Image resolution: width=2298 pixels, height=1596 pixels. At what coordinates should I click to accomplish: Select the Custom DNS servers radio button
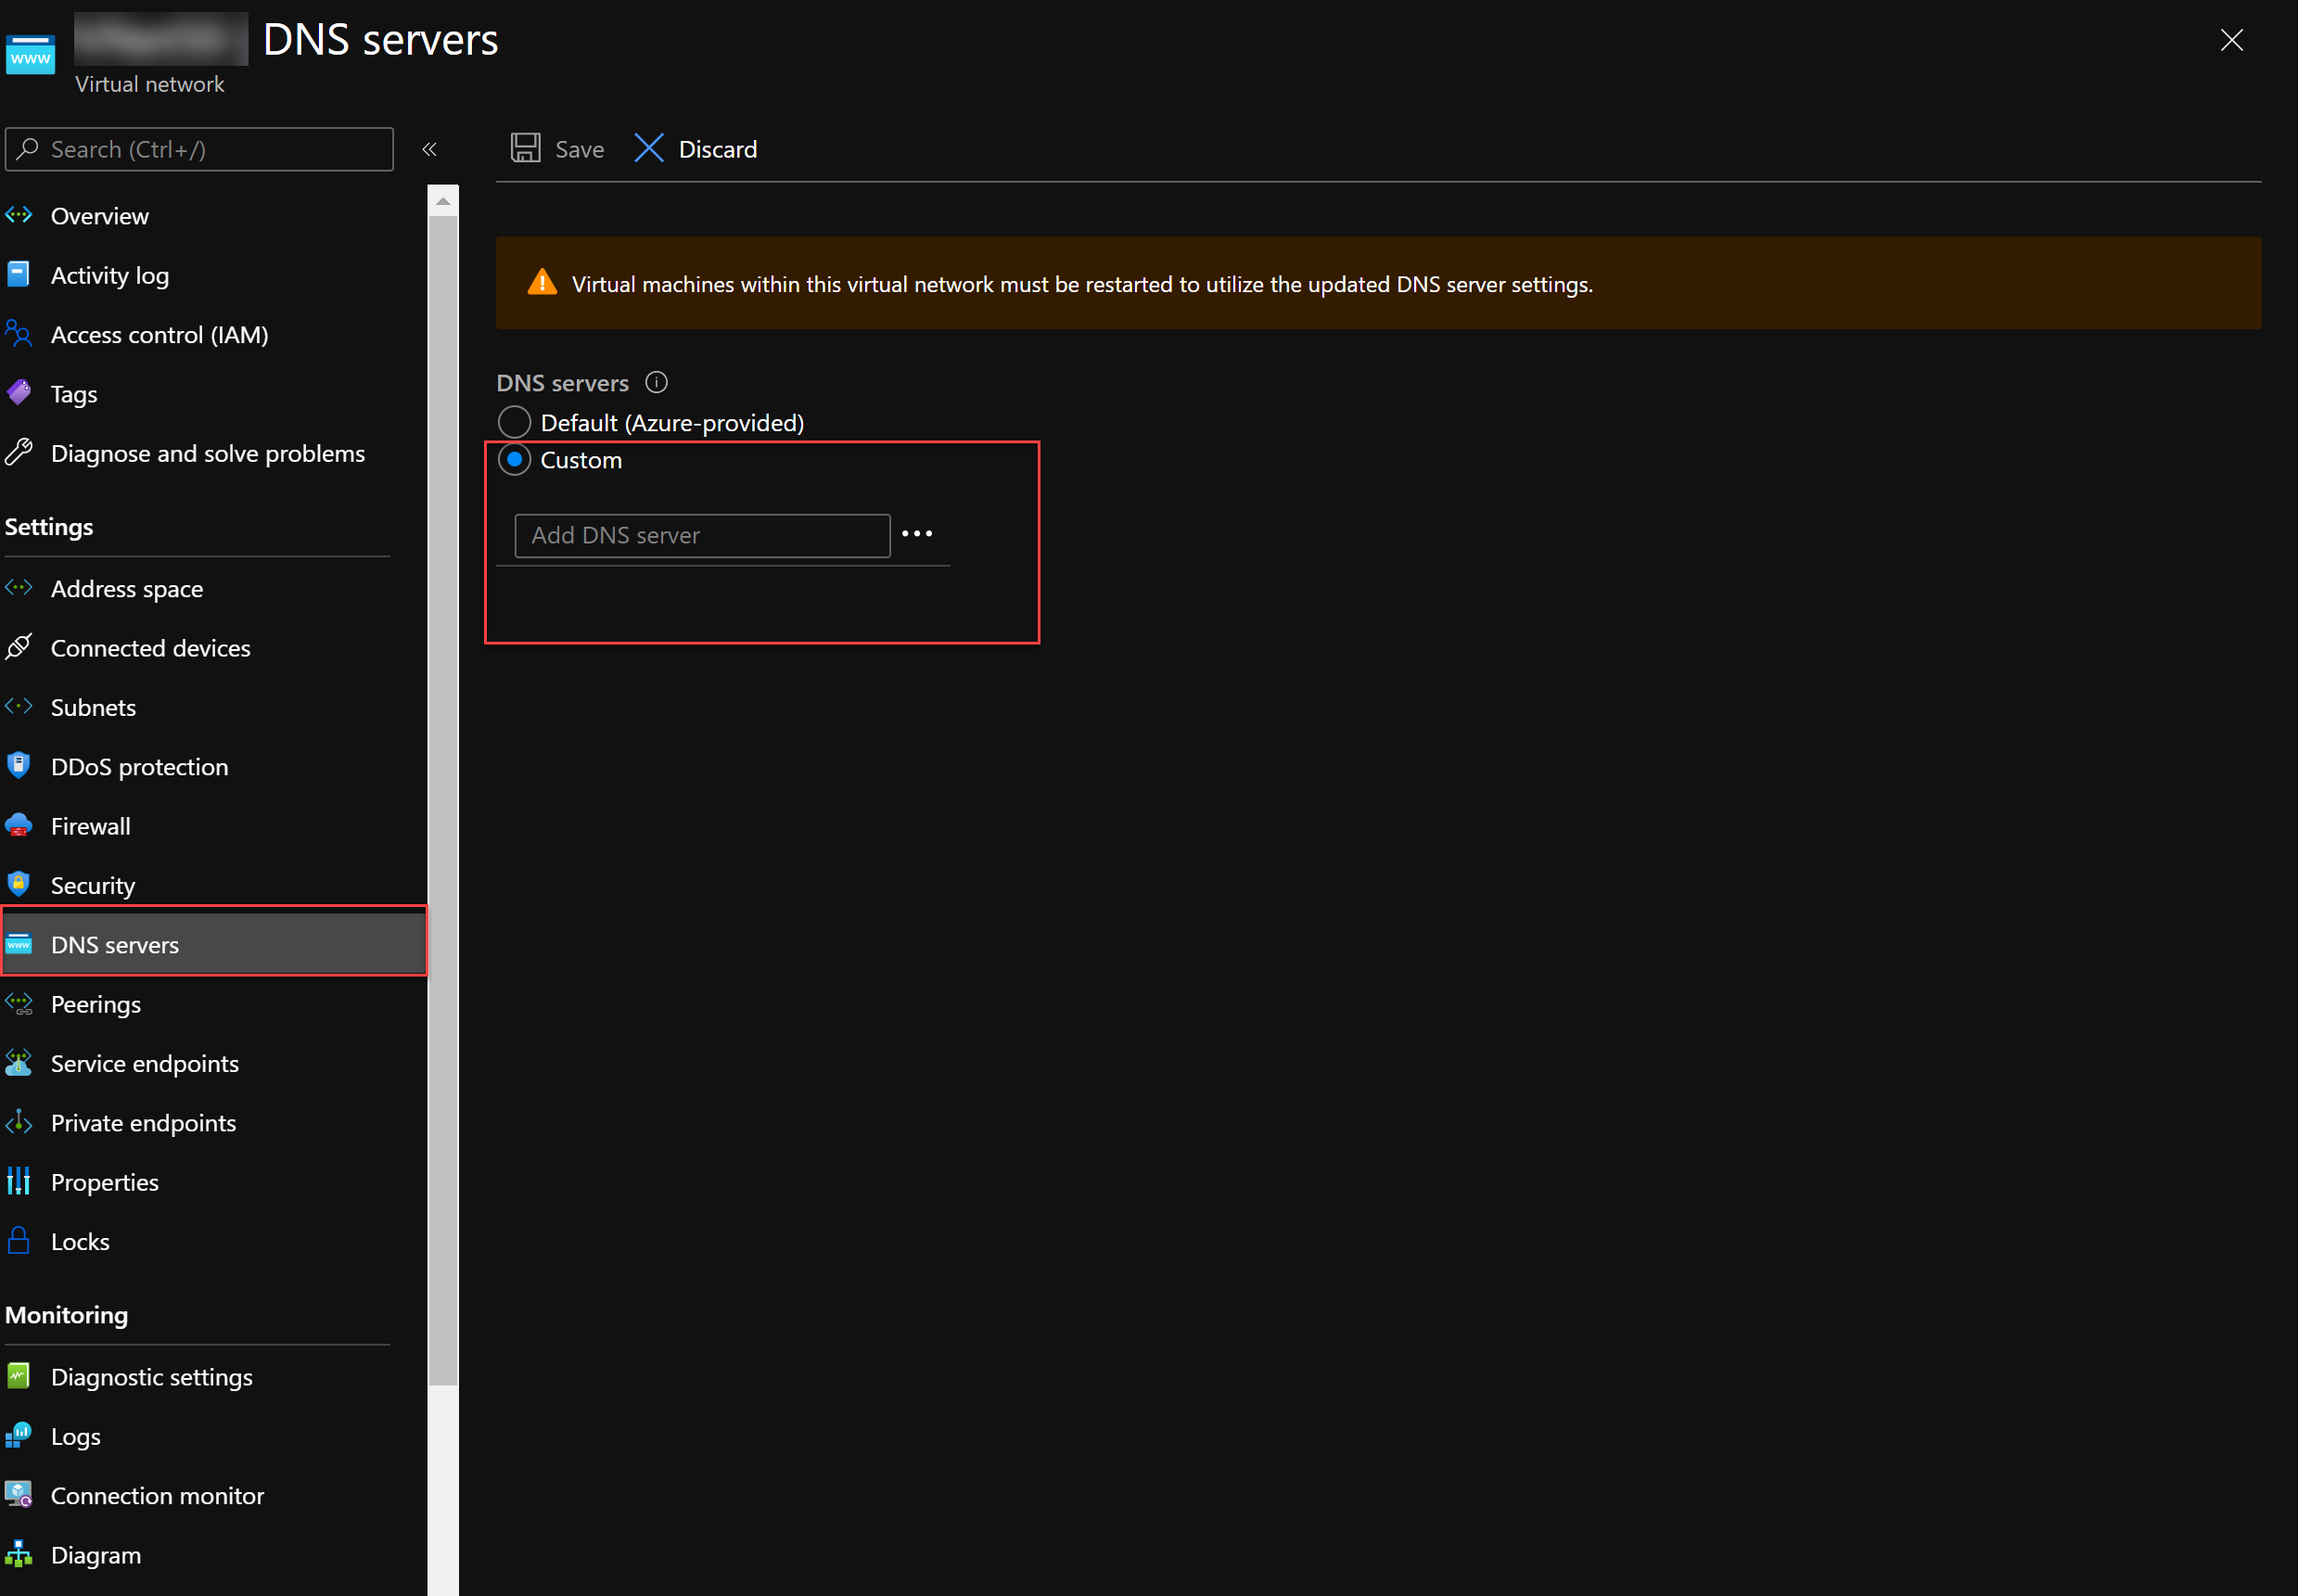tap(514, 459)
